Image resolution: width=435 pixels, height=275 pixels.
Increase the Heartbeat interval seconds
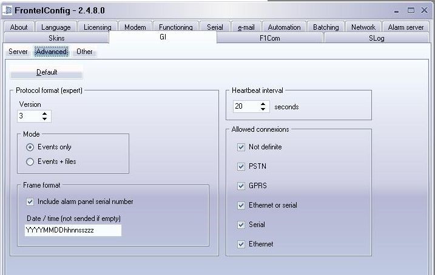tap(263, 104)
